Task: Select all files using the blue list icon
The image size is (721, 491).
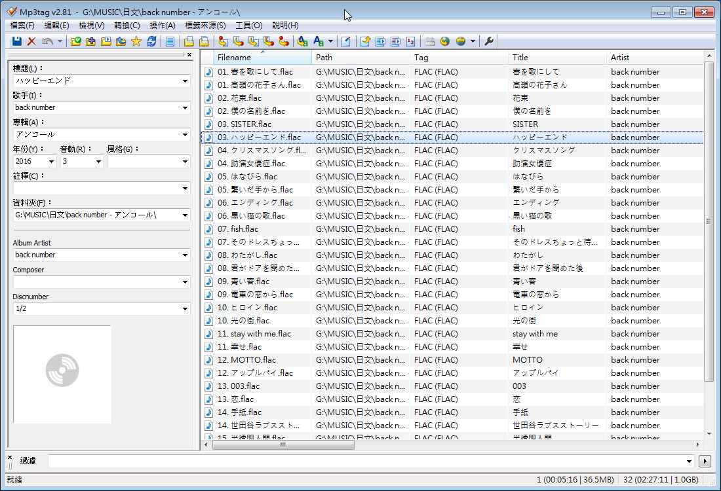Action: 170,41
